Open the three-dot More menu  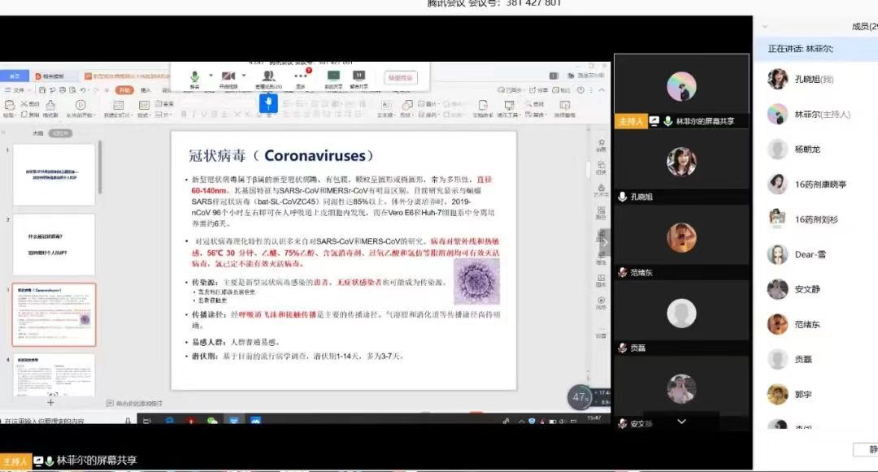pos(301,78)
